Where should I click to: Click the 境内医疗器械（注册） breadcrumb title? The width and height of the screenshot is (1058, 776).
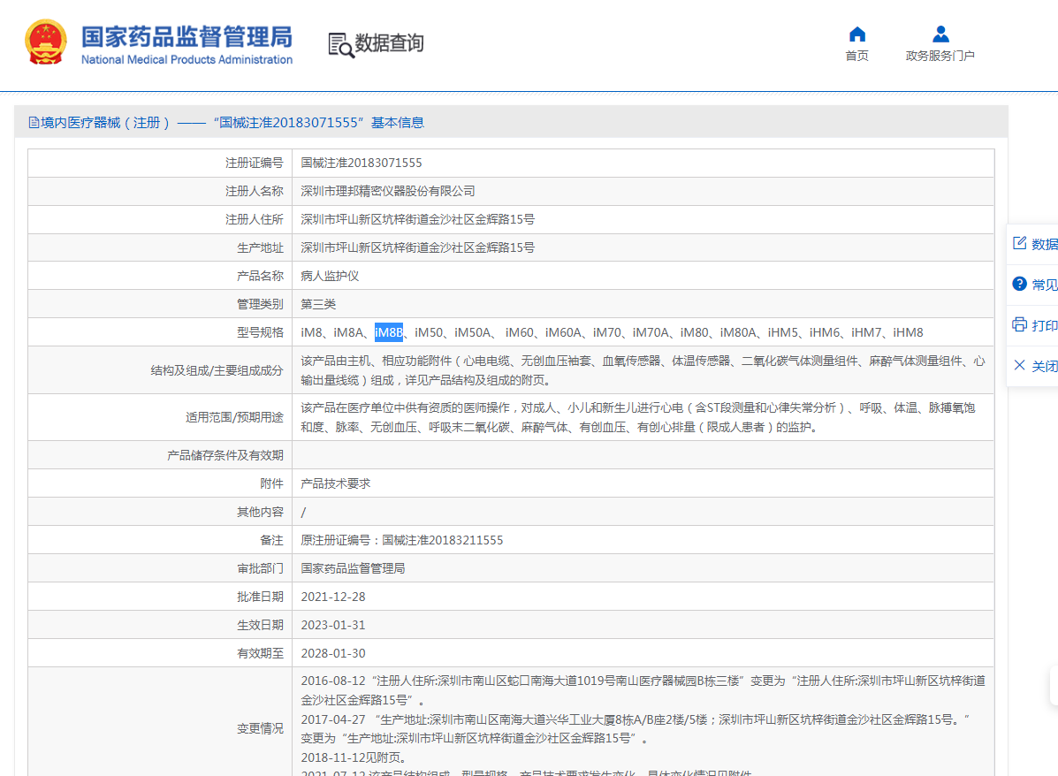(x=104, y=123)
